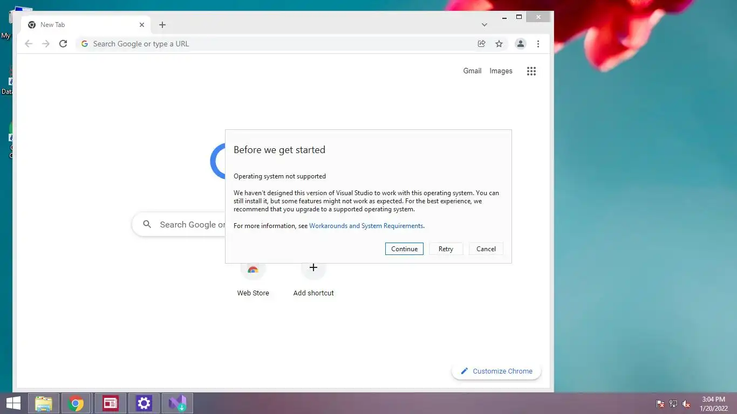Click the search magnifier in Google box
The width and height of the screenshot is (737, 414).
(x=147, y=224)
